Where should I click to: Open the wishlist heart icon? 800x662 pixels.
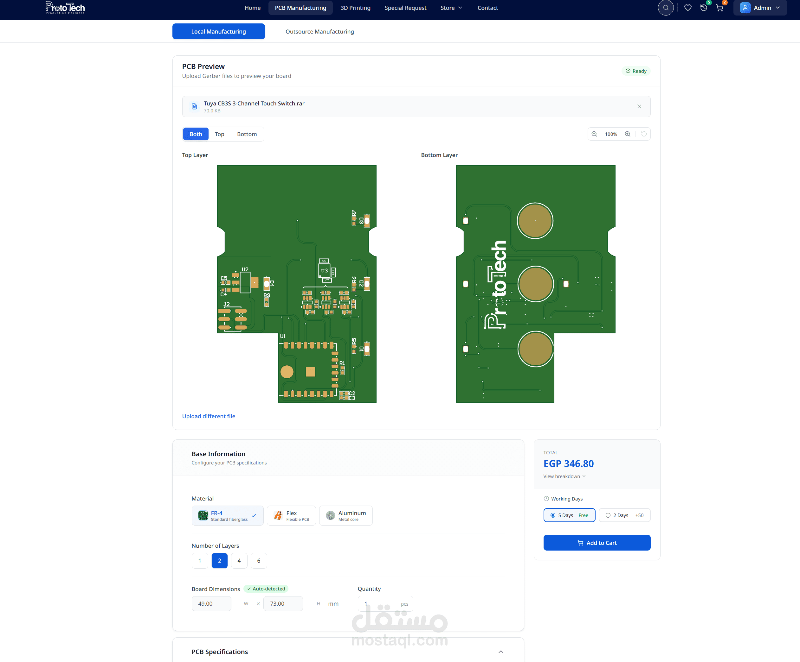687,8
